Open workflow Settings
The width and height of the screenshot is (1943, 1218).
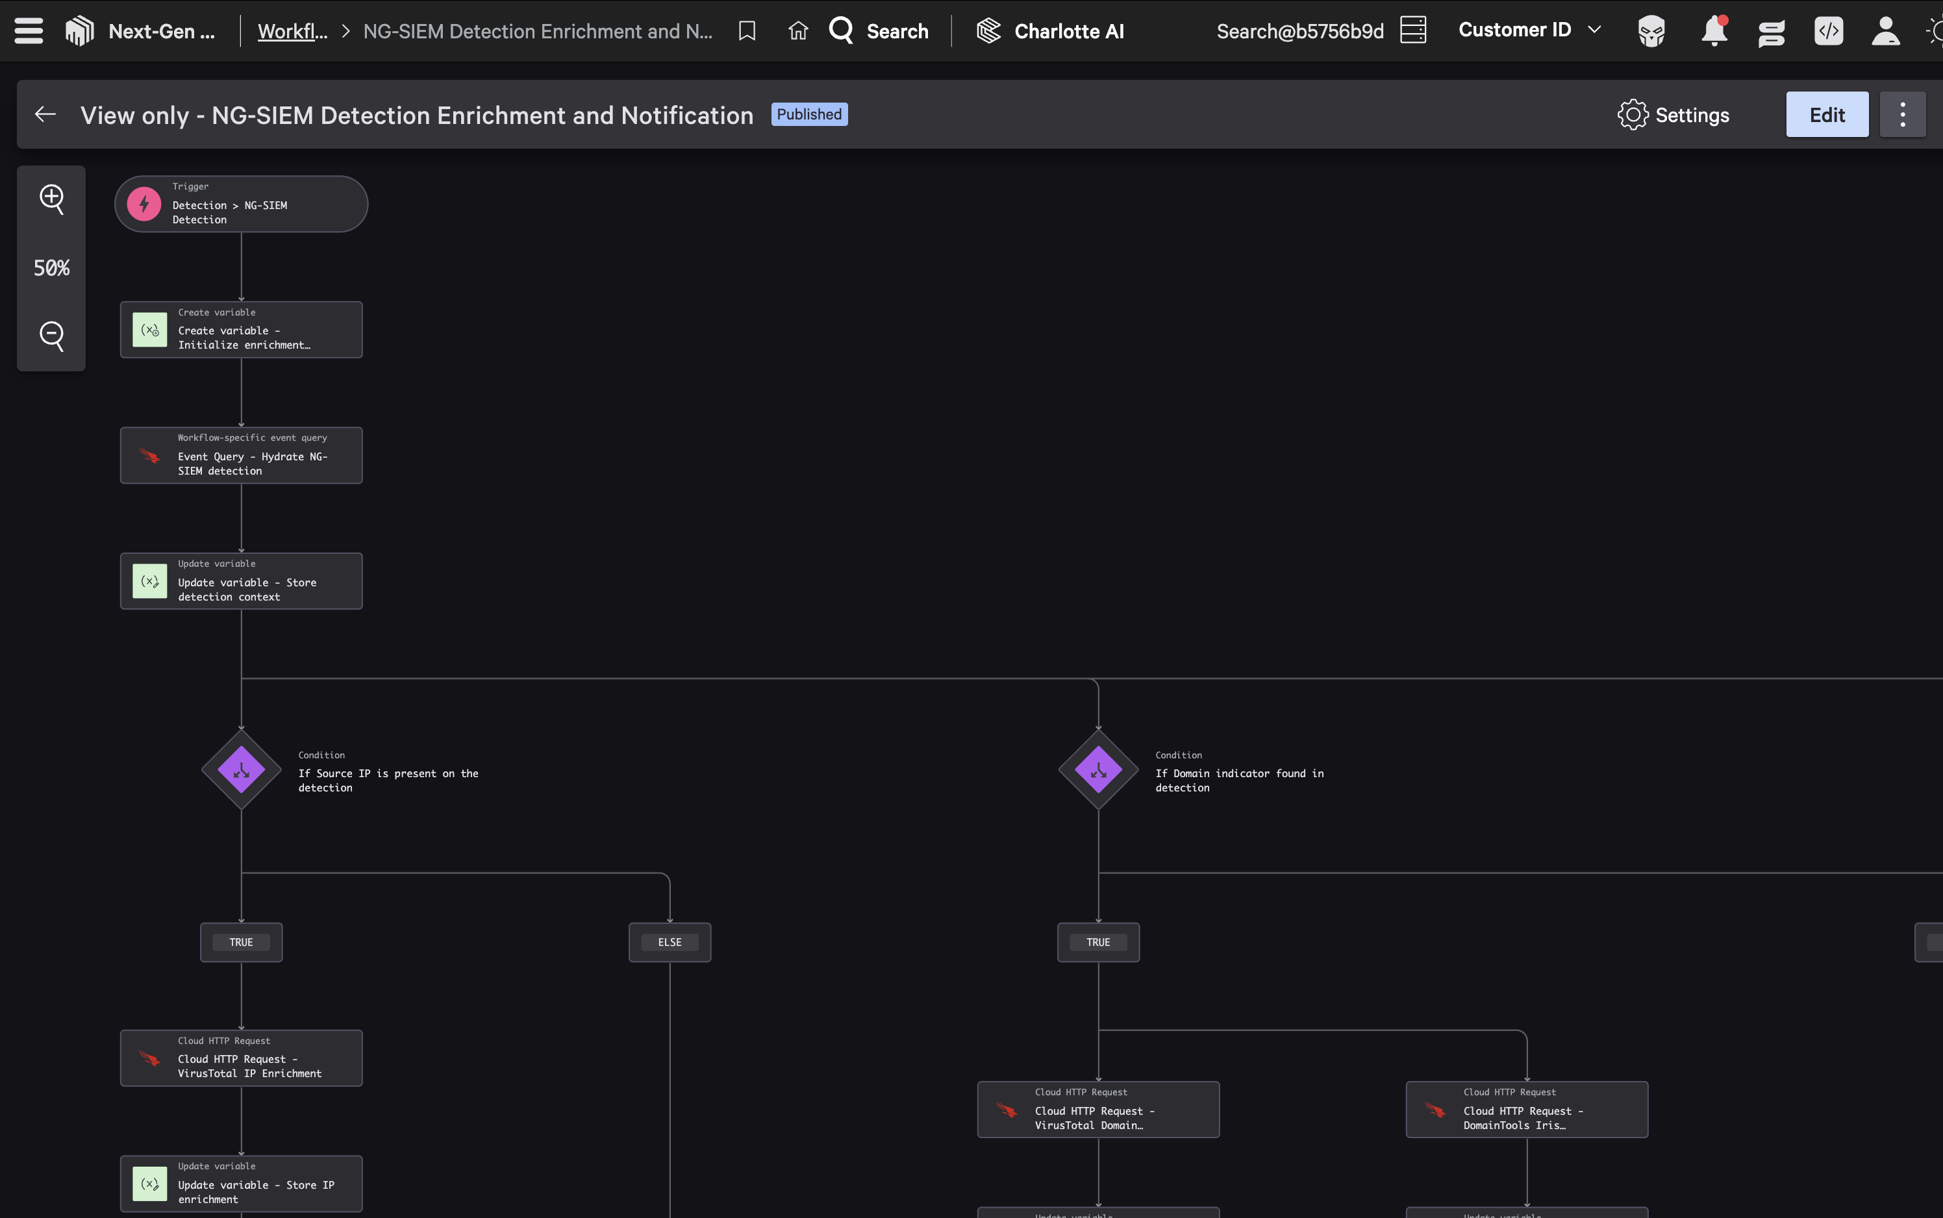click(1673, 115)
